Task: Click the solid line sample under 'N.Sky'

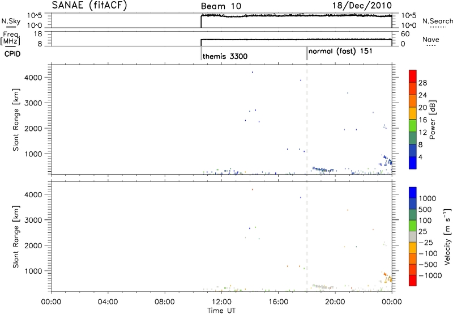Action: [x=11, y=27]
